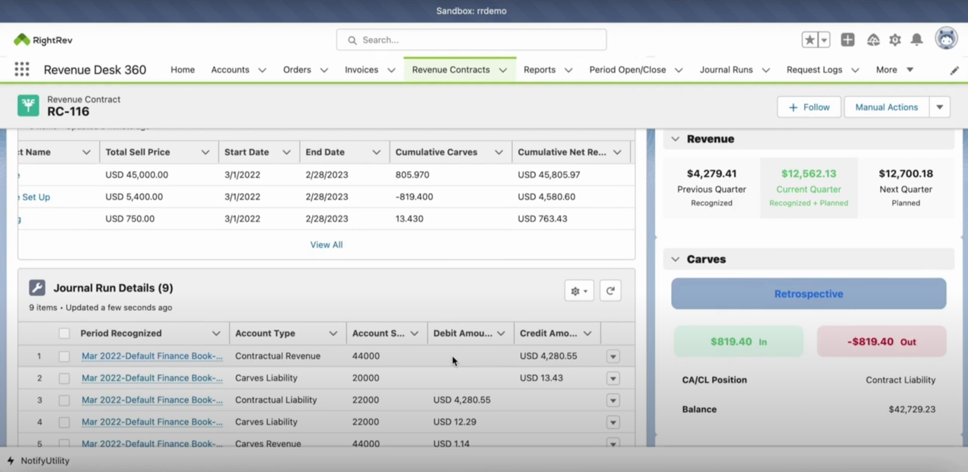Screen dimensions: 968x472
Task: Check the row 1 Contractual Revenue checkbox
Action: [x=64, y=356]
